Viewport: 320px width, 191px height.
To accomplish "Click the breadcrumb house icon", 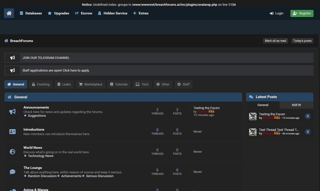I will click(x=6, y=41).
